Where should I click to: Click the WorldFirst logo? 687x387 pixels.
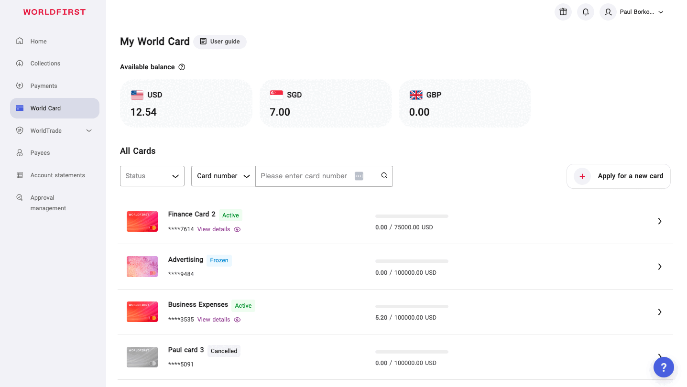pyautogui.click(x=55, y=12)
